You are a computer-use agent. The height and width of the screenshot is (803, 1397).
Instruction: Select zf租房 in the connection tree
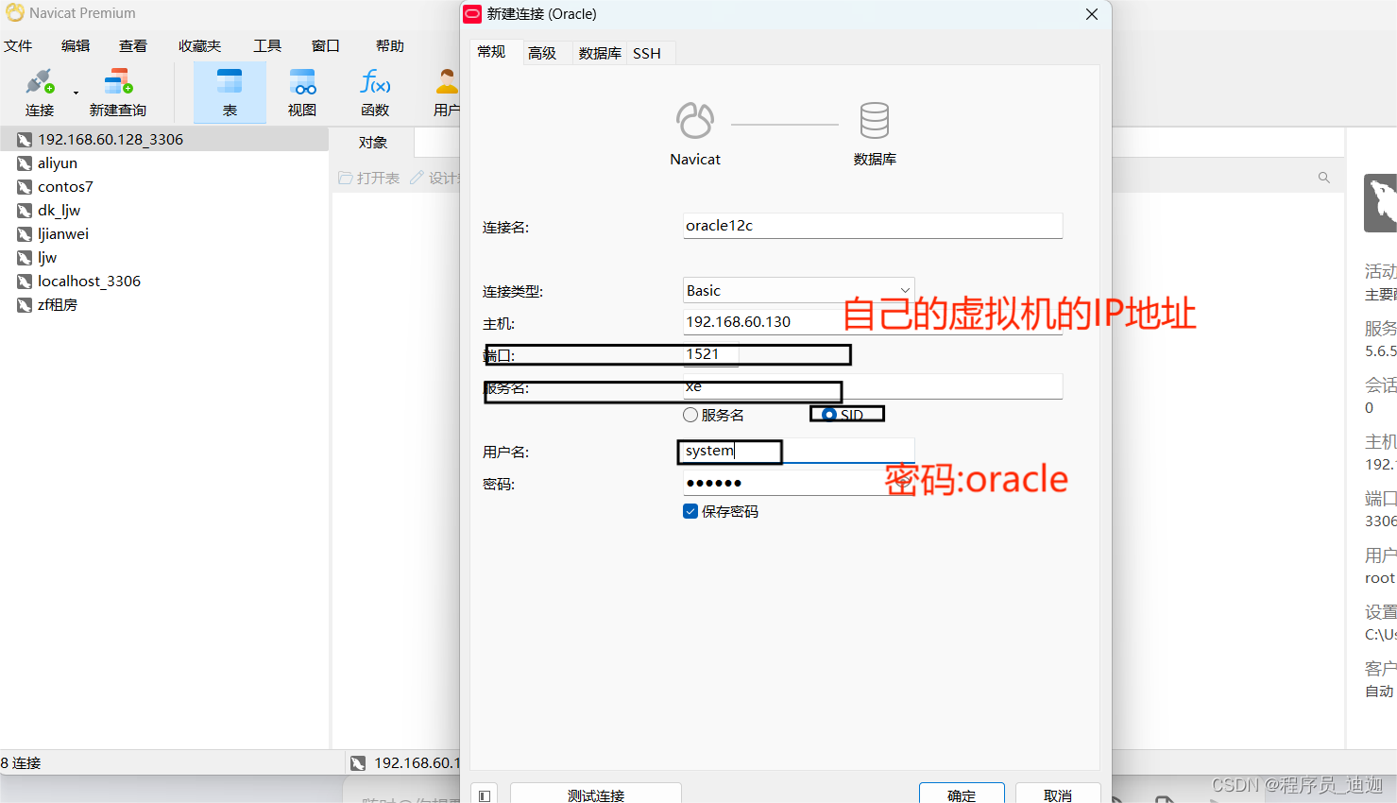58,305
